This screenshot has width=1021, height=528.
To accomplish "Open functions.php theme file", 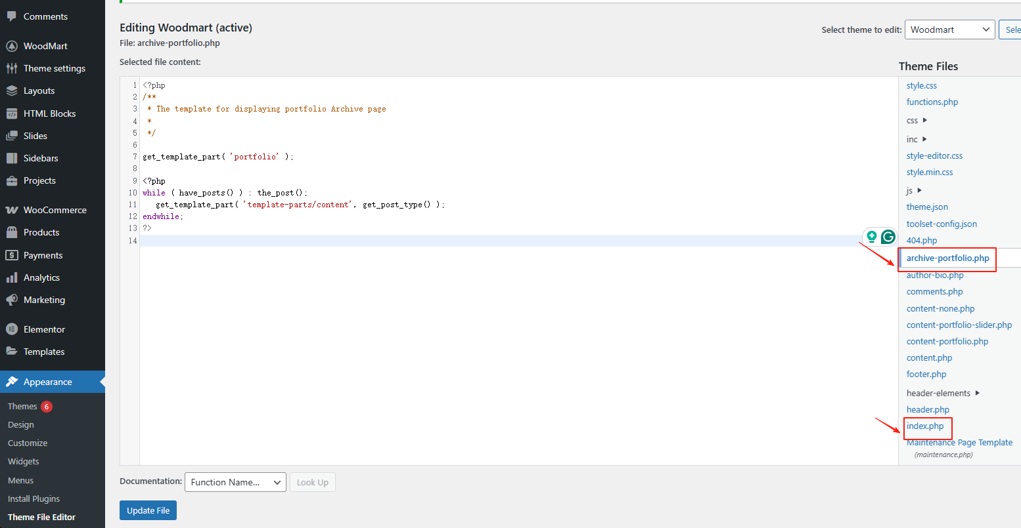I will tap(932, 102).
